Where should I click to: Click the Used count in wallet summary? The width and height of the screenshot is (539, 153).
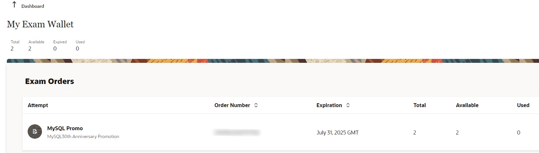click(77, 49)
